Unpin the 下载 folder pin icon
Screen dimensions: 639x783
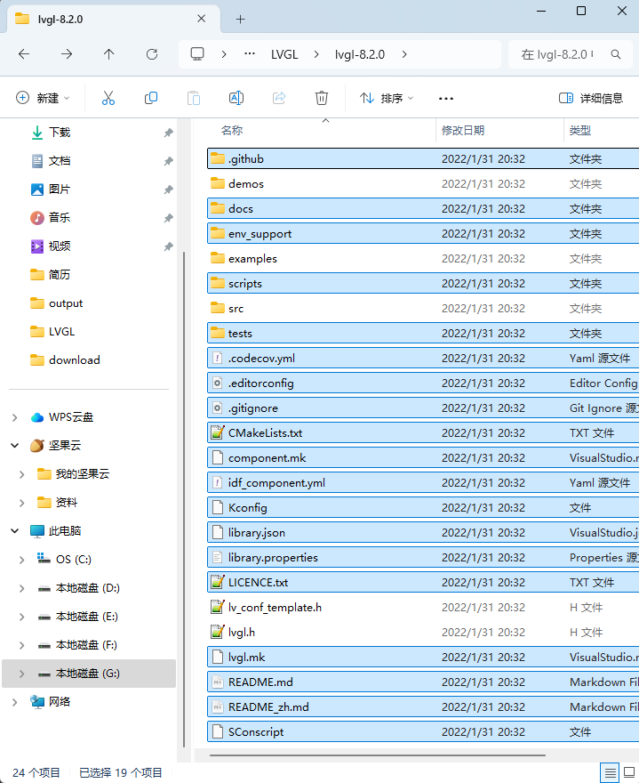[x=168, y=133]
